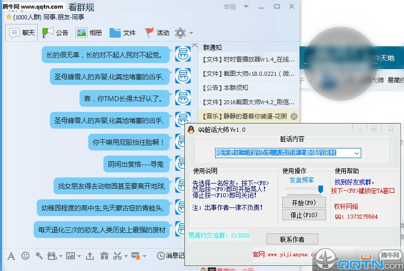Click the group title 同事.朋友-同事
Viewport: 404px width, 271px height.
pos(64,17)
